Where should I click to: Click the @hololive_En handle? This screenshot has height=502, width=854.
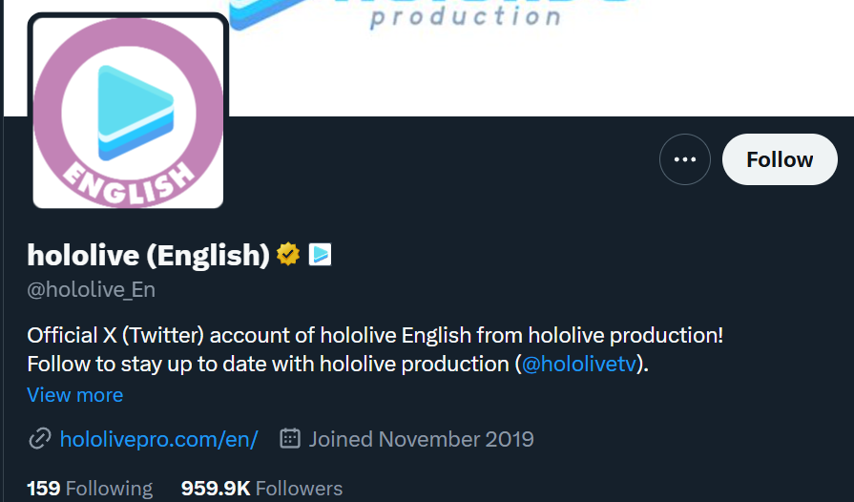[92, 289]
